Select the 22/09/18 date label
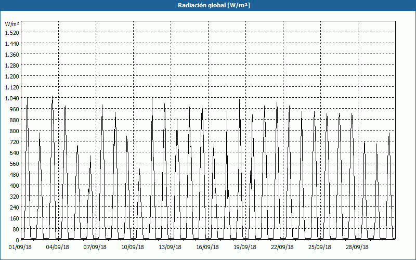This screenshot has height=260, width=416. point(282,248)
